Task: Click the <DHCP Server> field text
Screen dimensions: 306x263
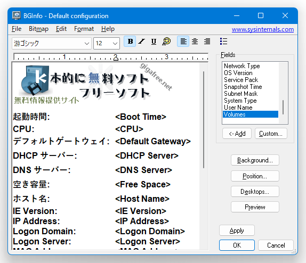Action: click(x=147, y=155)
